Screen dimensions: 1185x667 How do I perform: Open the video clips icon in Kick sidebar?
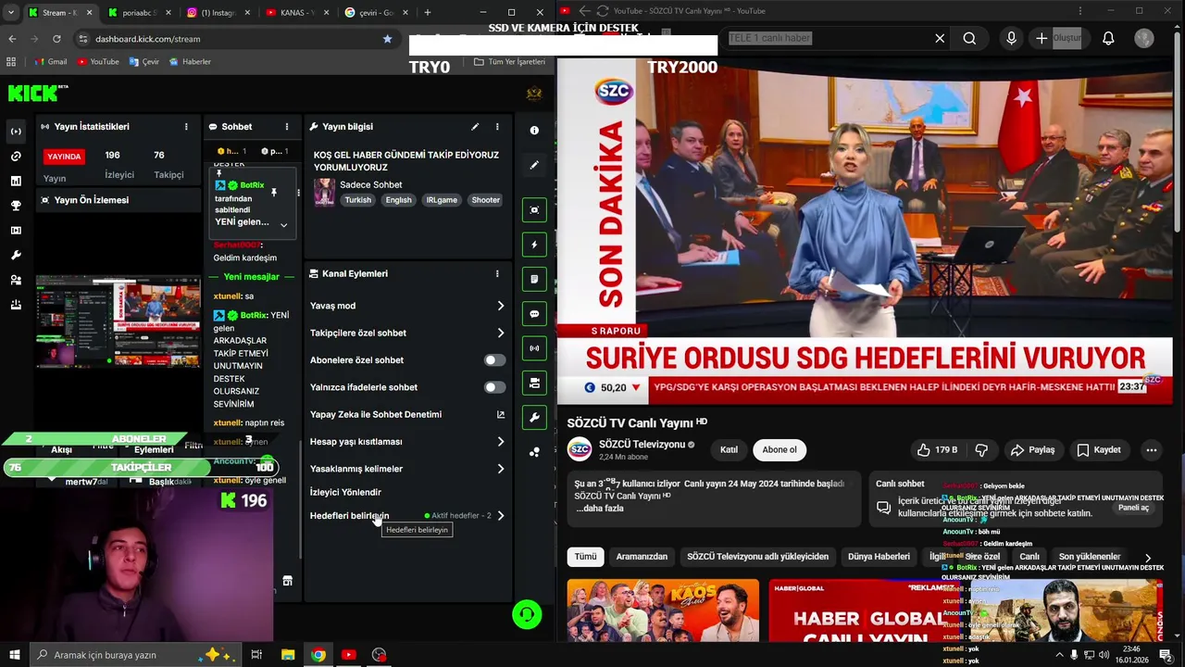tap(16, 231)
